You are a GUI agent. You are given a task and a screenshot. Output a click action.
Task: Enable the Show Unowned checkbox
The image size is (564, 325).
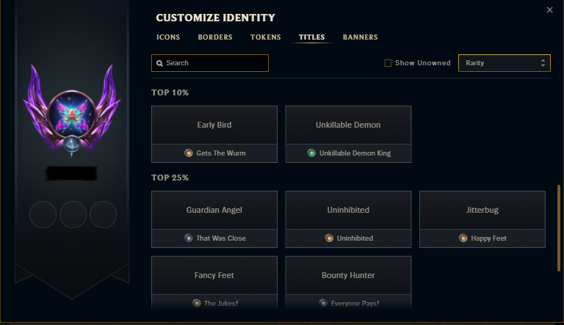point(388,63)
